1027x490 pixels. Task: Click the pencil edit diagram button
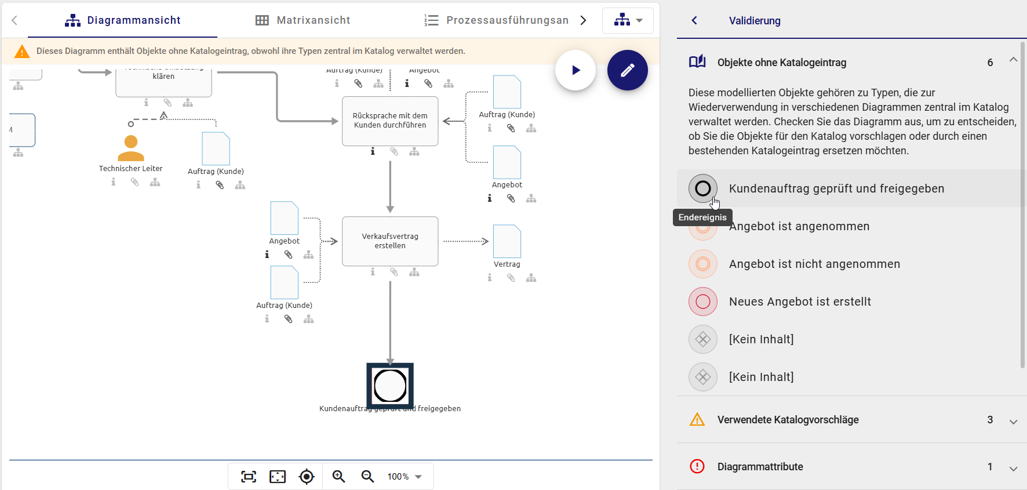click(x=628, y=70)
